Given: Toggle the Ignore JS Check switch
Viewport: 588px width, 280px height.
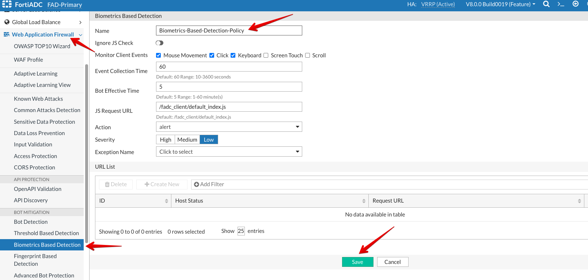Looking at the screenshot, I should (159, 43).
